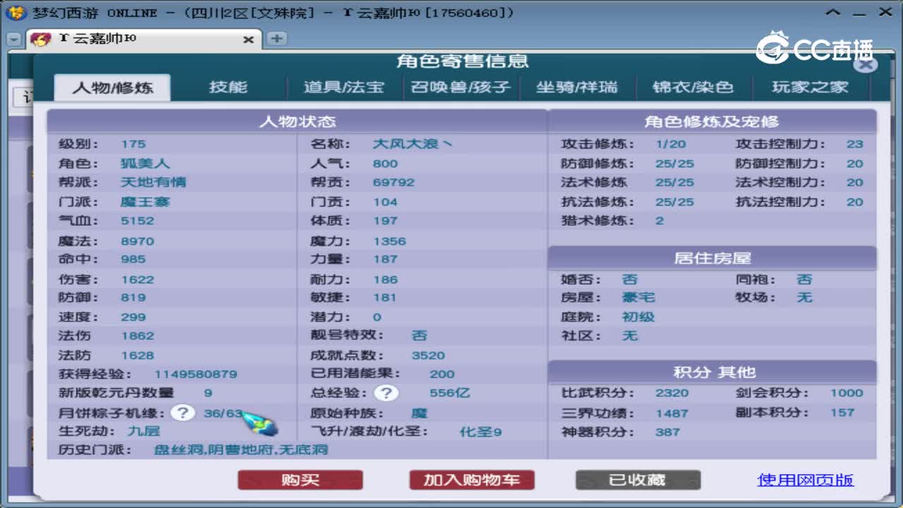Switch to the 技能 tab
903x508 pixels.
tap(228, 87)
